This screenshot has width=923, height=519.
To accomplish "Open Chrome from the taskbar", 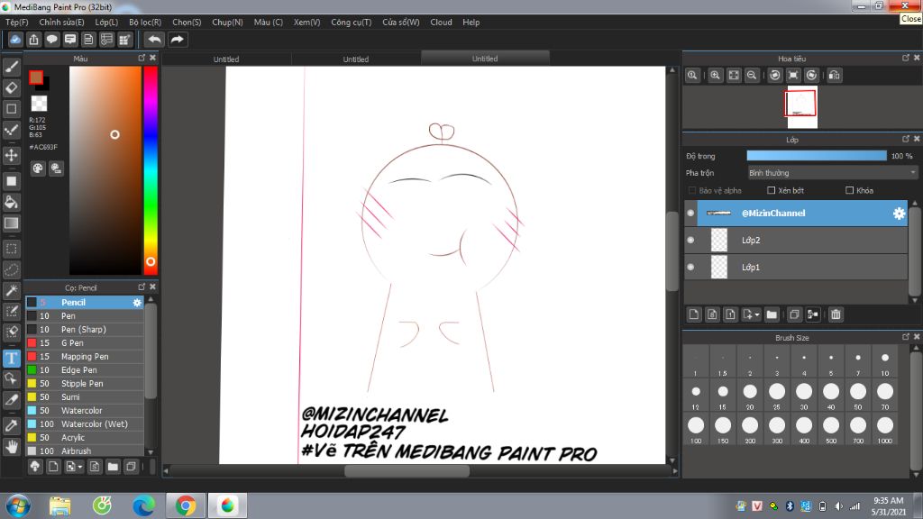I will tap(186, 505).
